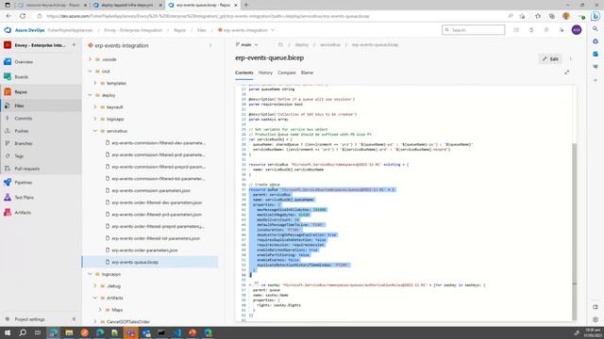Click the browser address bar
Image resolution: width=604 pixels, height=339 pixels.
click(x=270, y=16)
